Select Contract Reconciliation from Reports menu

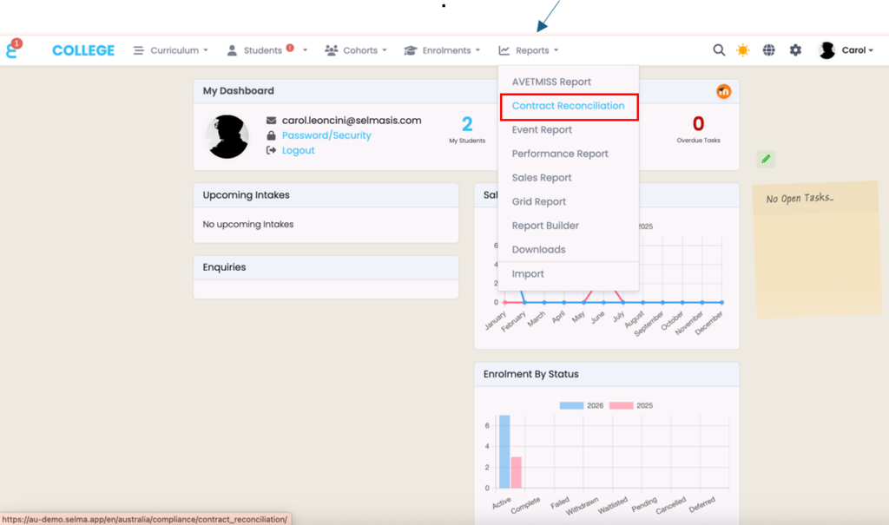pyautogui.click(x=568, y=106)
